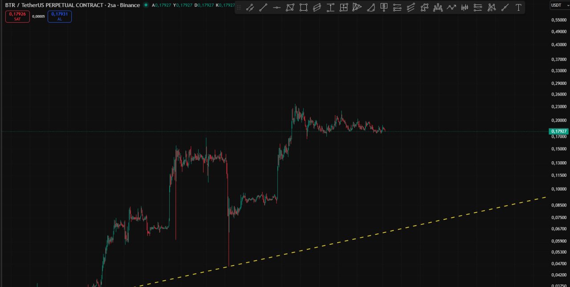Select the slanted Fibonacci channel tool

411,8
